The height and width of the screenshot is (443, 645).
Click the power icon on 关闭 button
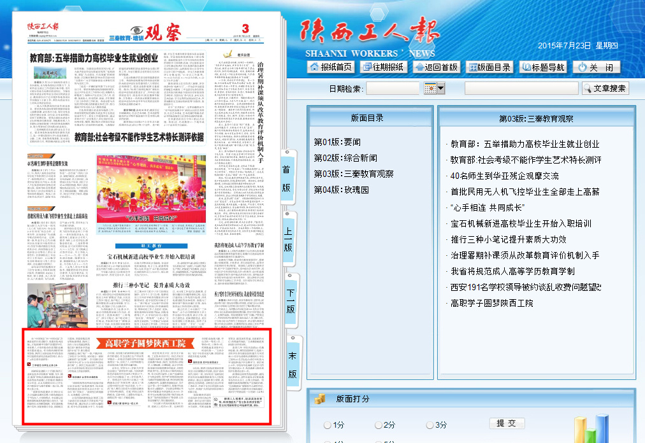click(582, 67)
